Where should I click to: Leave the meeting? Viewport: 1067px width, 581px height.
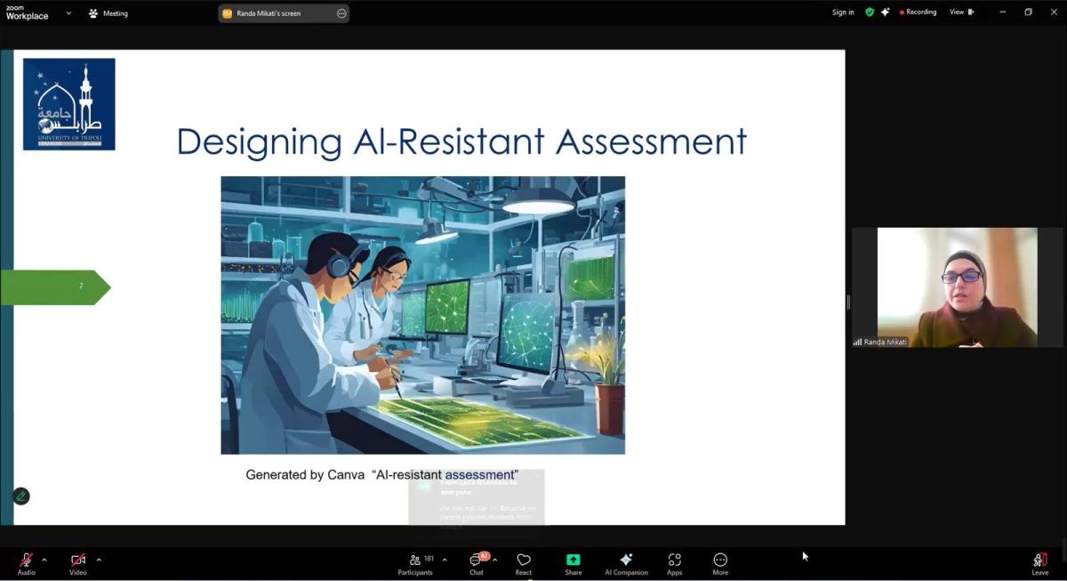1039,561
